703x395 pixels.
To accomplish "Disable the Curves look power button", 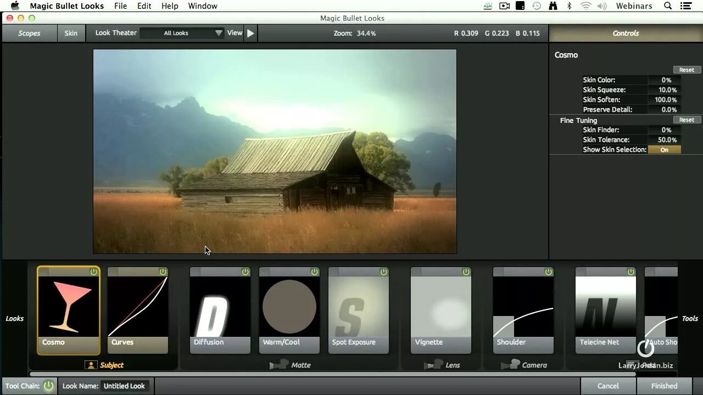I will coord(162,271).
